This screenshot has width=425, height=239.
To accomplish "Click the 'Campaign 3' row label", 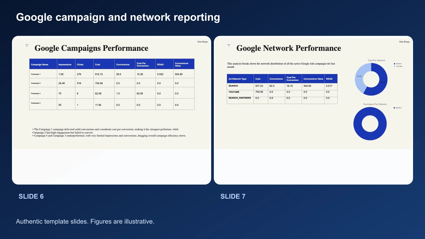I will tap(36, 93).
